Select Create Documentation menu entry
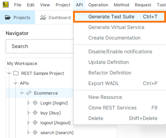The height and width of the screenshot is (138, 166). 120,38
